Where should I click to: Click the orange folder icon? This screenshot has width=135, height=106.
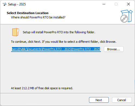[x=15, y=32]
